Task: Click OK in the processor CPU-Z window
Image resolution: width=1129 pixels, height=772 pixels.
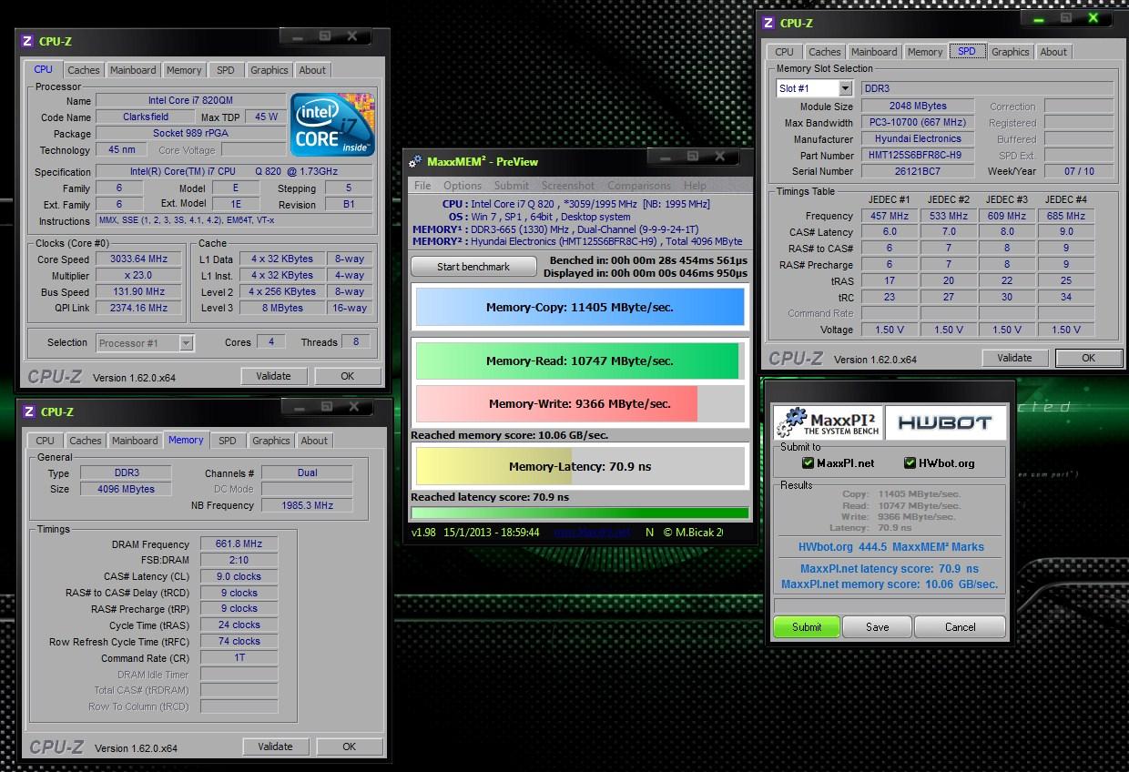Action: pos(348,375)
